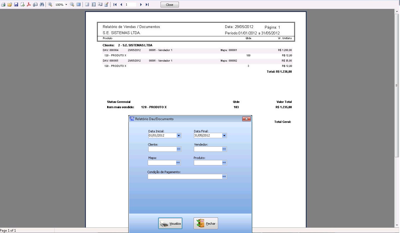The image size is (400, 233).
Task: Zoom out with the magnifier minus icon
Action: pos(72,5)
